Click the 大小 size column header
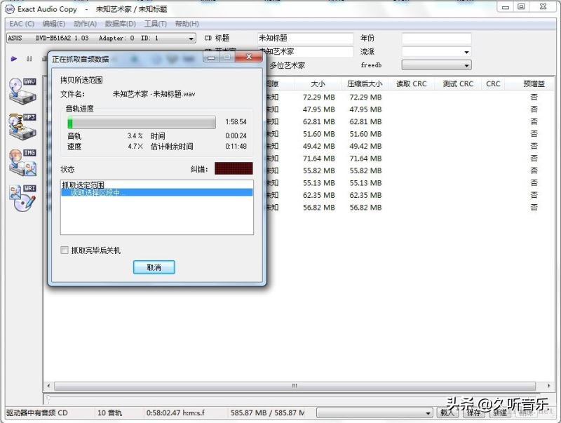The image size is (561, 423). (x=318, y=83)
